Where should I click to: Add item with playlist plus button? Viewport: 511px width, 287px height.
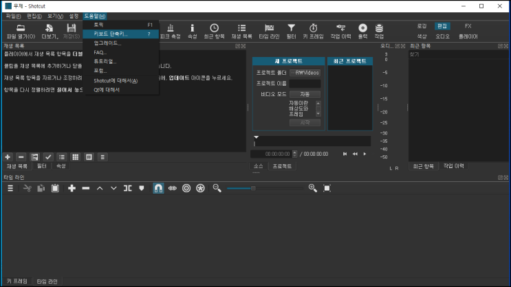coord(8,157)
